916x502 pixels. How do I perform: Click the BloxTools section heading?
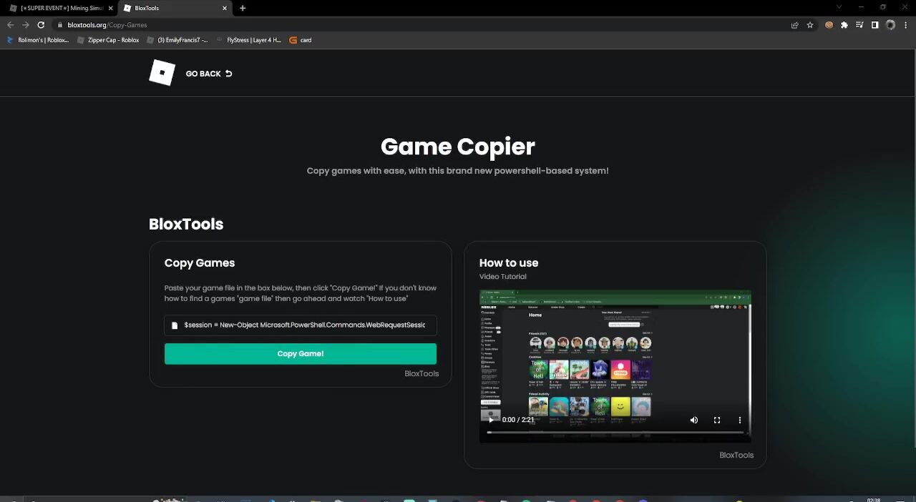pyautogui.click(x=186, y=225)
